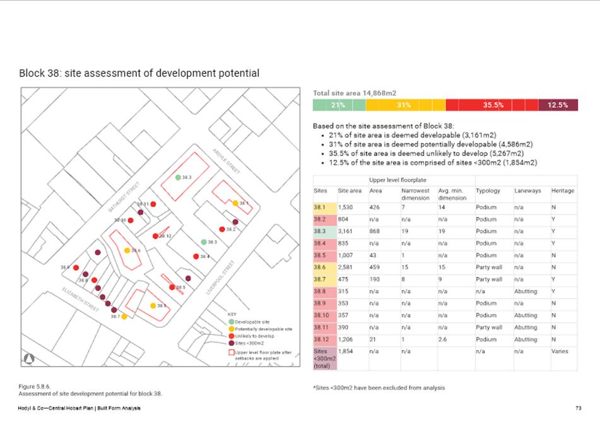Screen dimensions: 600x424
Task: Click 'Abutting' laneways value in row 38.8
Action: pyautogui.click(x=526, y=291)
